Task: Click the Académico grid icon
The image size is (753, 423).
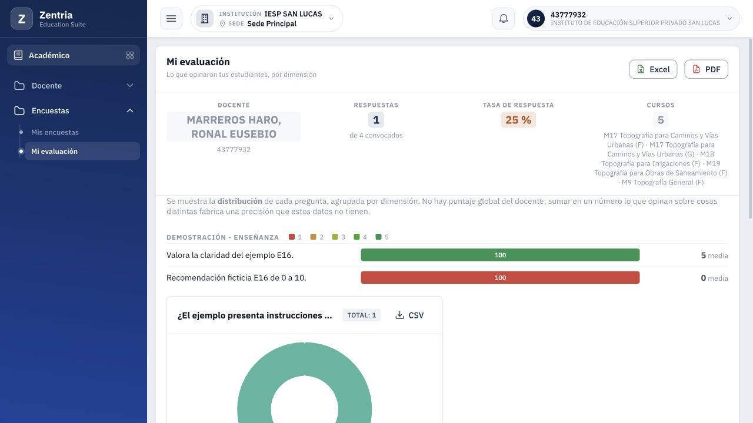Action: [x=130, y=55]
